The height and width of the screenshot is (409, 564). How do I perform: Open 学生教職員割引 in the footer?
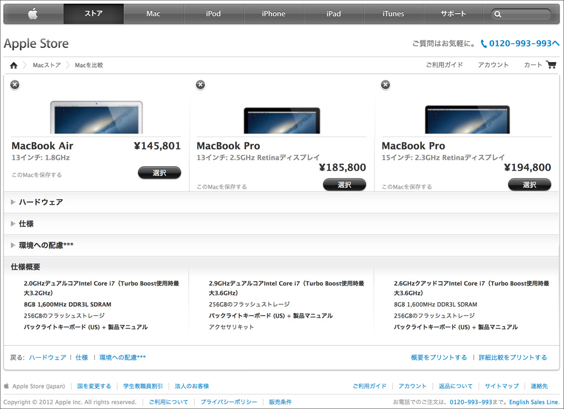(143, 386)
